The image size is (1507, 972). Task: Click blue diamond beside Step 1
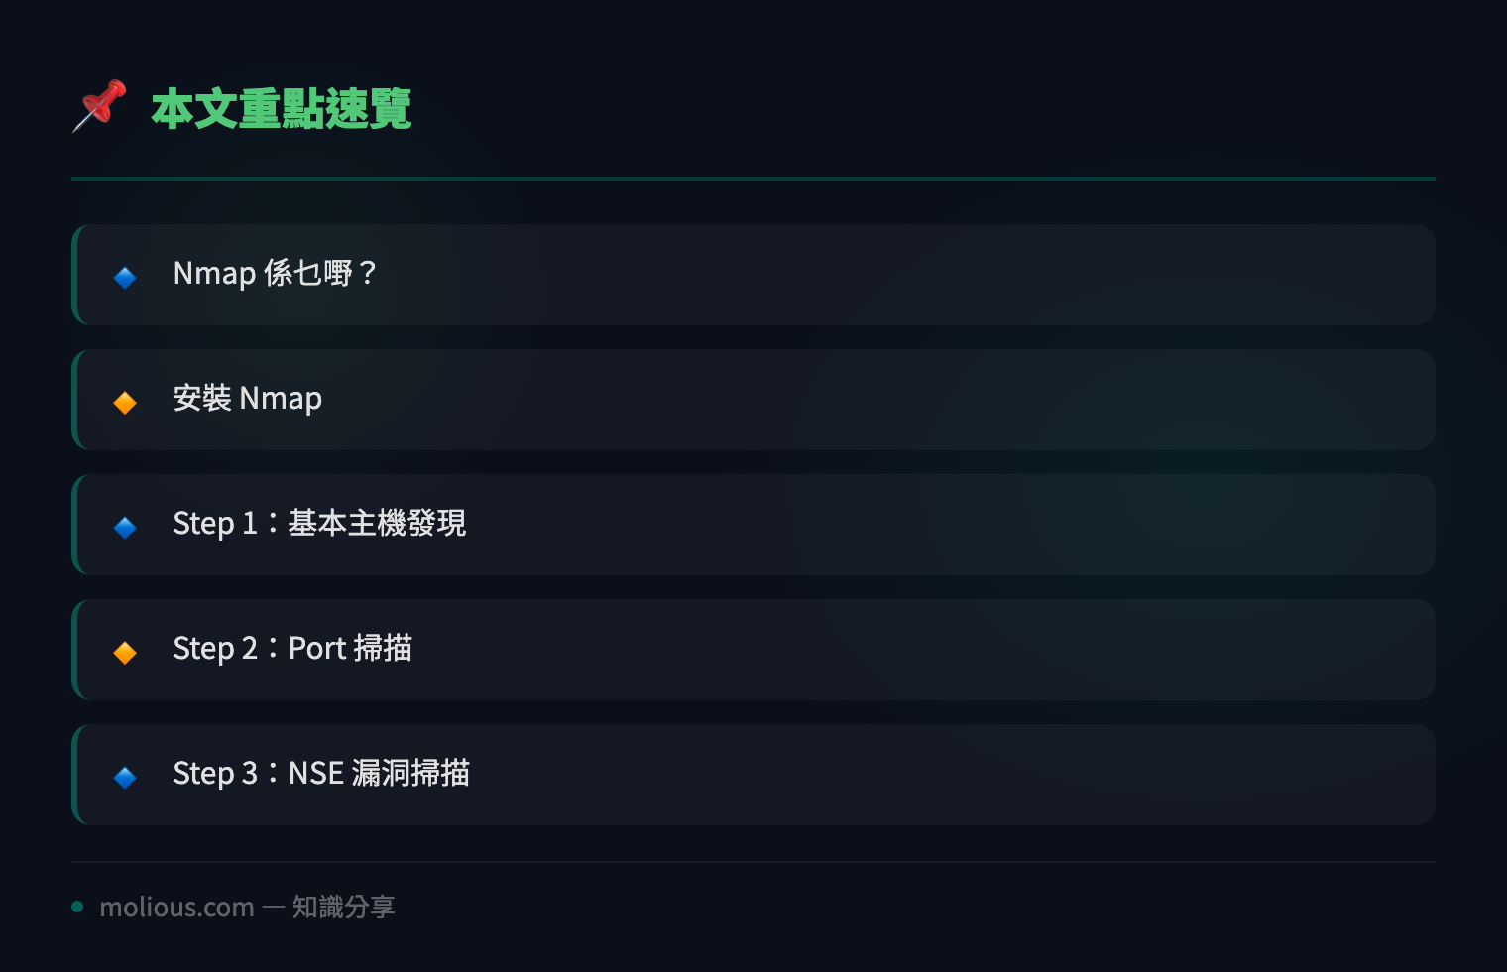[125, 527]
